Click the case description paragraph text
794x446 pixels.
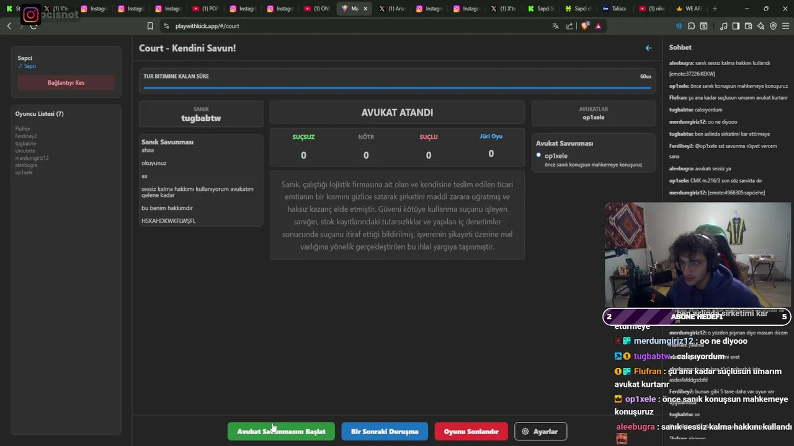click(x=397, y=216)
